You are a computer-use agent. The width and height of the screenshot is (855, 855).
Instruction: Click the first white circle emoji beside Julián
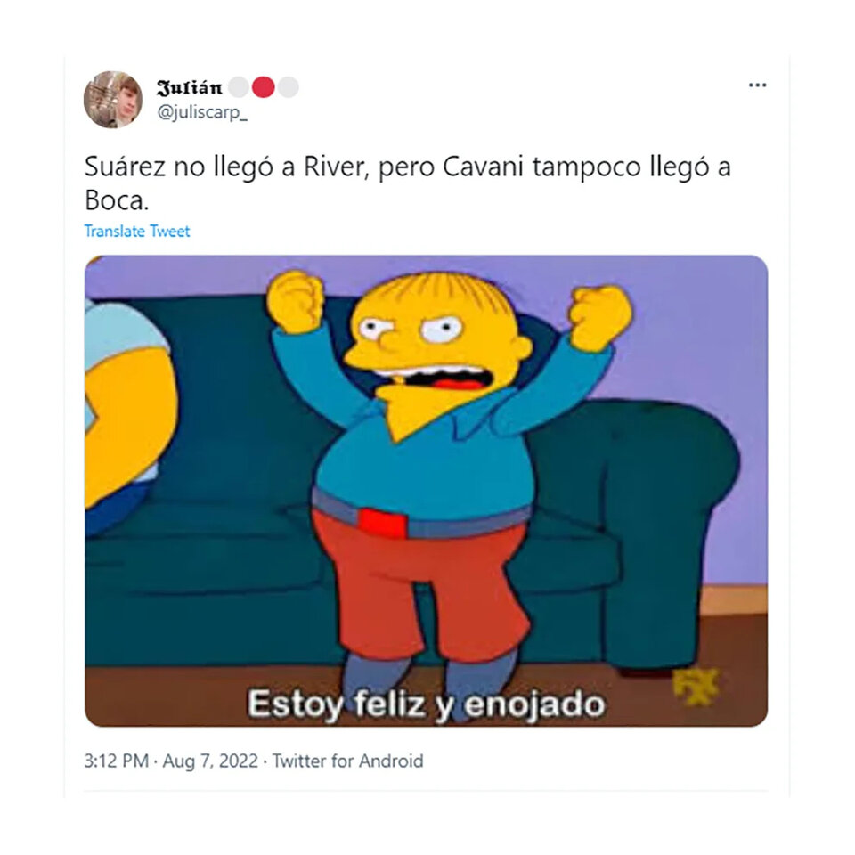tap(239, 87)
